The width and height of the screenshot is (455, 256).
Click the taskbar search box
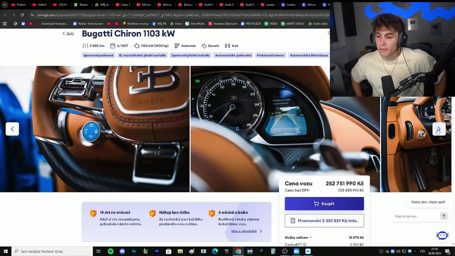[52, 251]
